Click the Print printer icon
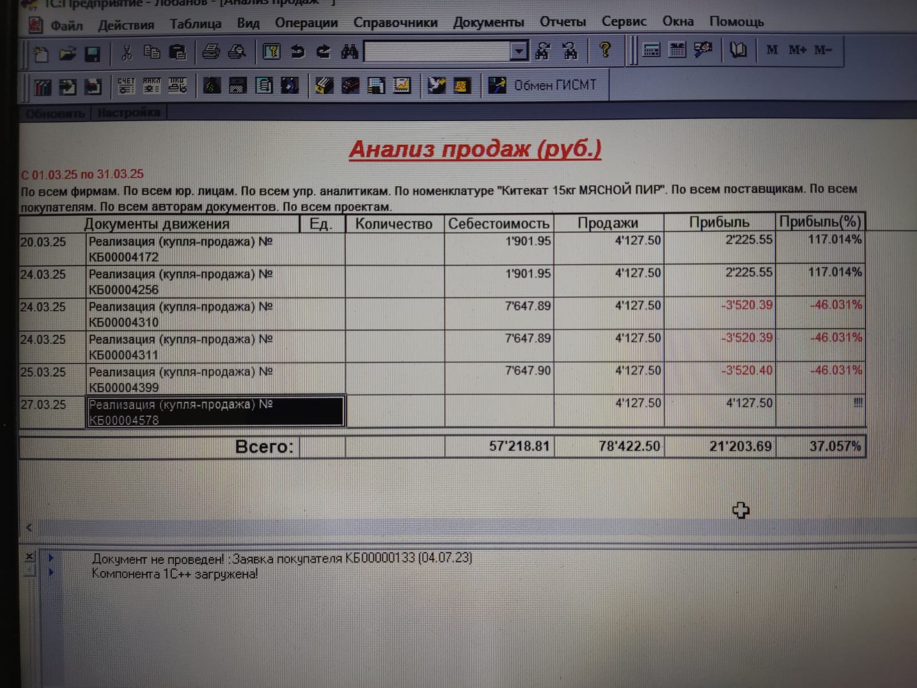This screenshot has width=917, height=688. click(x=210, y=52)
